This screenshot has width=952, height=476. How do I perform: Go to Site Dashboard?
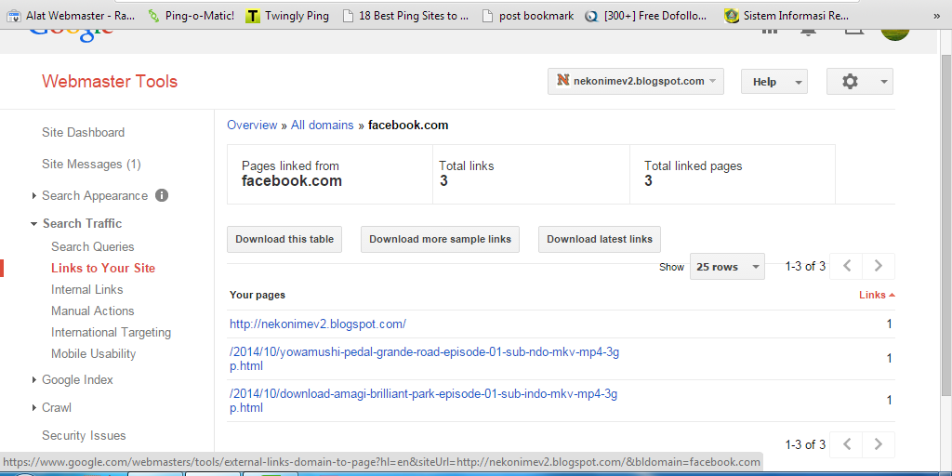[x=83, y=132]
